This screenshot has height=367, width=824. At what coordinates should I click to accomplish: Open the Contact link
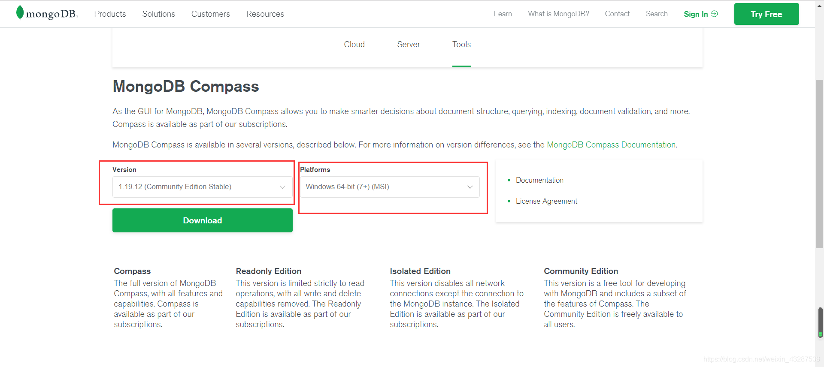tap(617, 14)
